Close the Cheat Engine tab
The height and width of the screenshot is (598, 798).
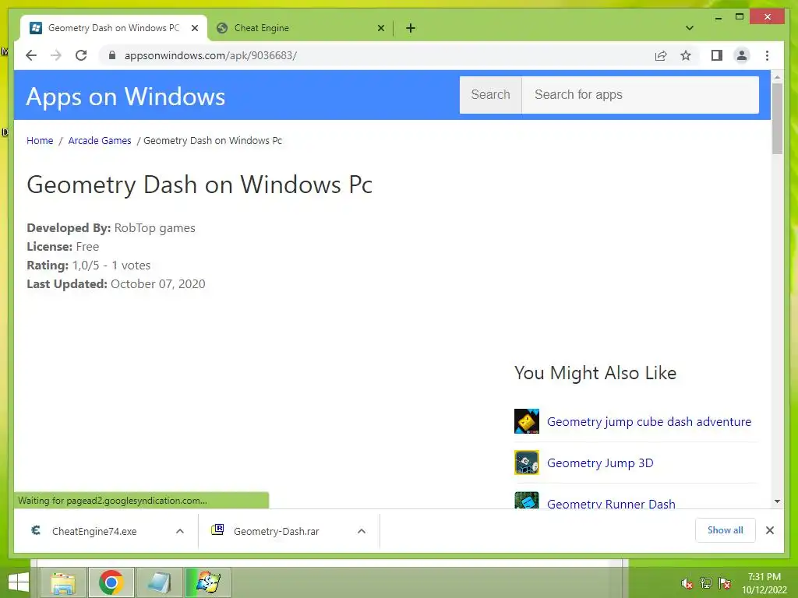tap(380, 28)
